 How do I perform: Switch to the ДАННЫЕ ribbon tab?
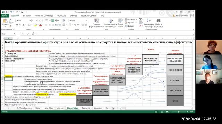[x=73, y=15]
